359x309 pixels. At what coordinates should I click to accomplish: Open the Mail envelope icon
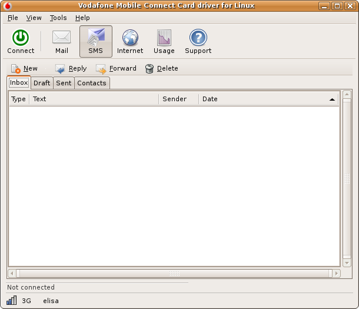click(x=62, y=38)
